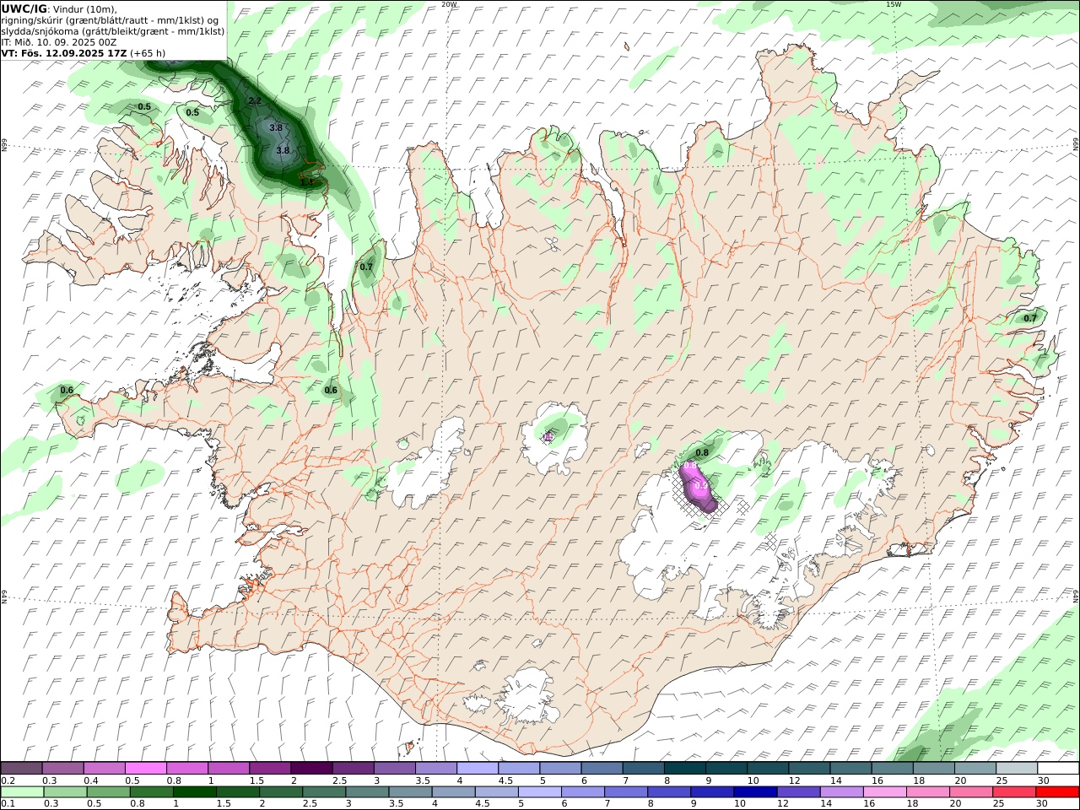Click the '15W' longitude label
Image resolution: width=1080 pixels, height=810 pixels.
[x=894, y=4]
